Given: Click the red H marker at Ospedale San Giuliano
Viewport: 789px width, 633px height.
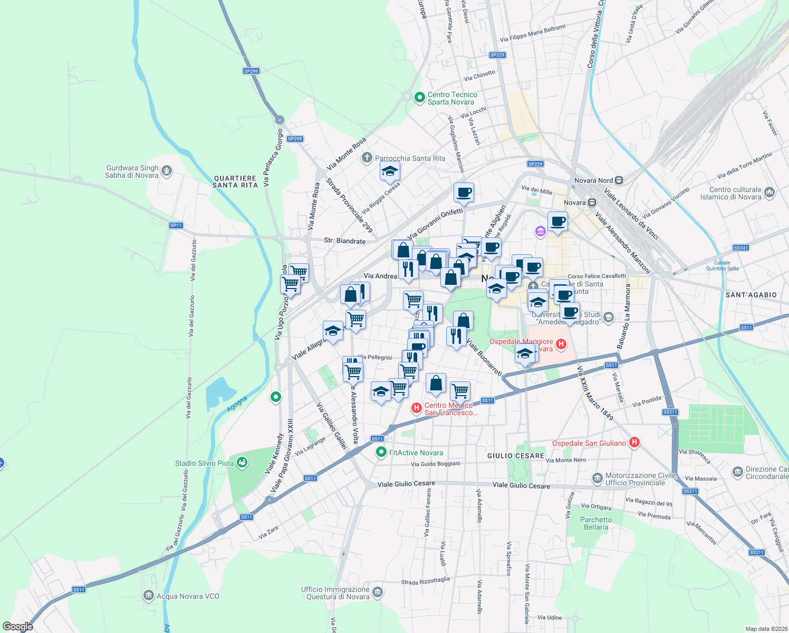Looking at the screenshot, I should click(x=634, y=443).
